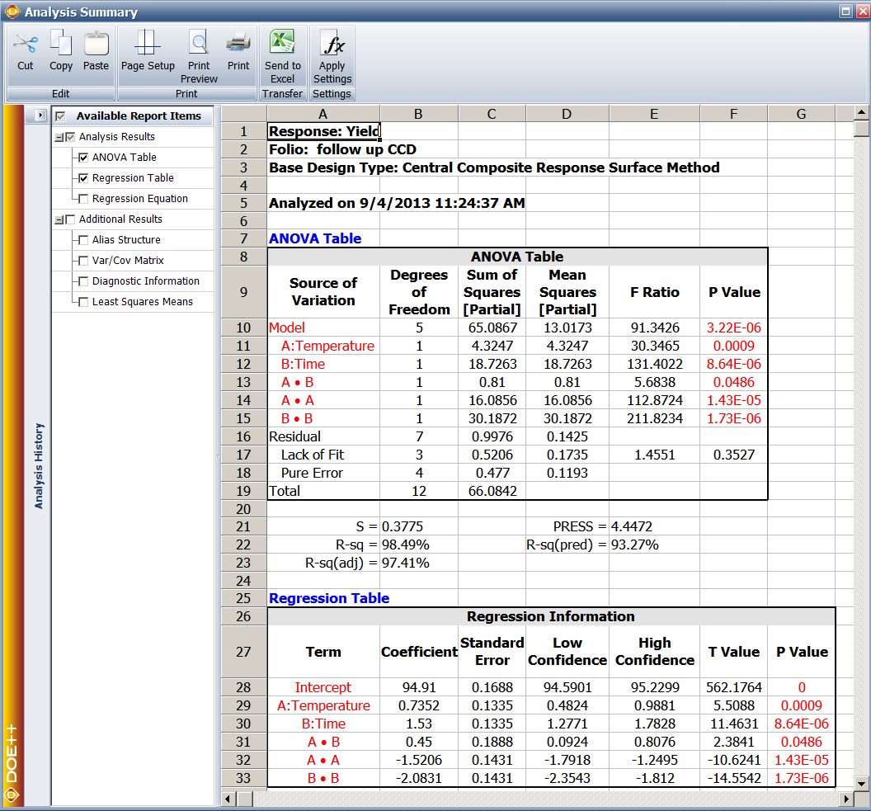Select row 10 header
The width and height of the screenshot is (871, 811).
click(243, 328)
